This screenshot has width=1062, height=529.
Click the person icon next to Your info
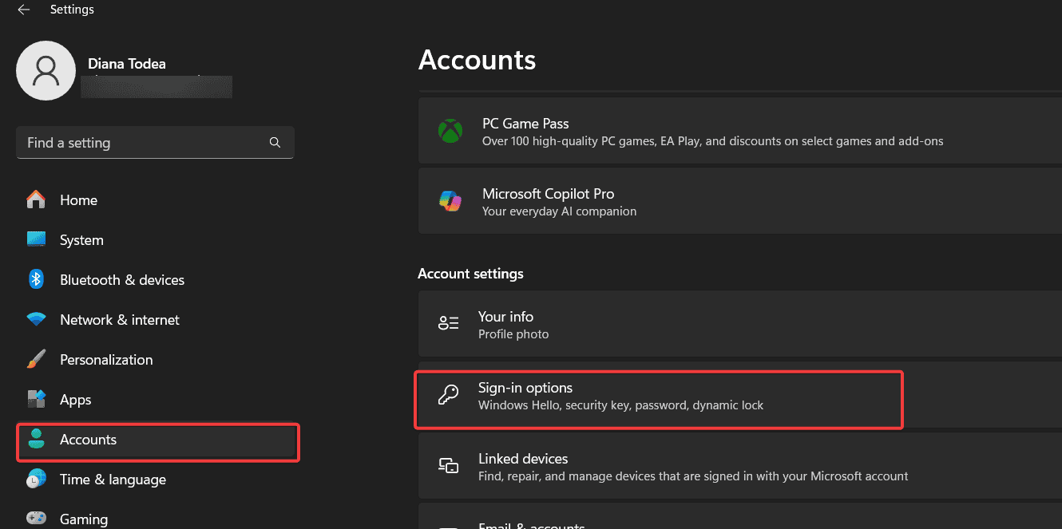point(448,323)
